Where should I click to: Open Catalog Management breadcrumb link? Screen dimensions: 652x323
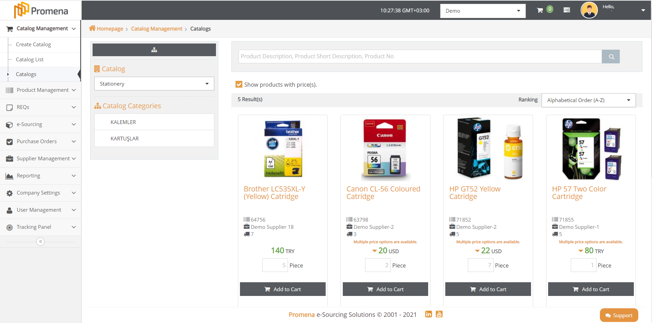tap(157, 29)
